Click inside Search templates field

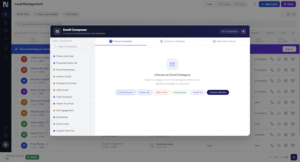(72, 46)
